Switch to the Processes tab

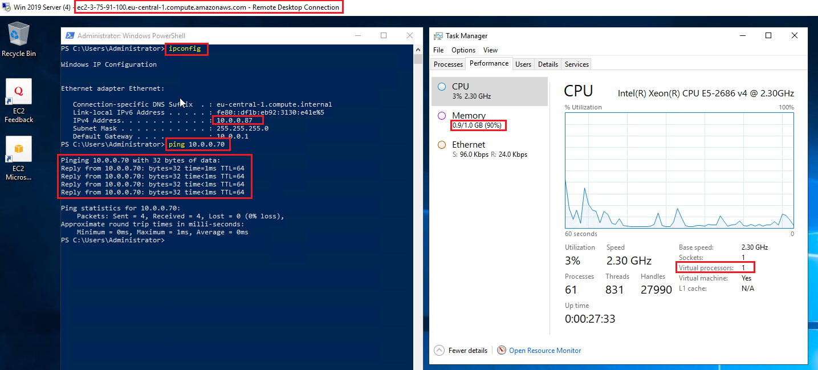[x=449, y=64]
